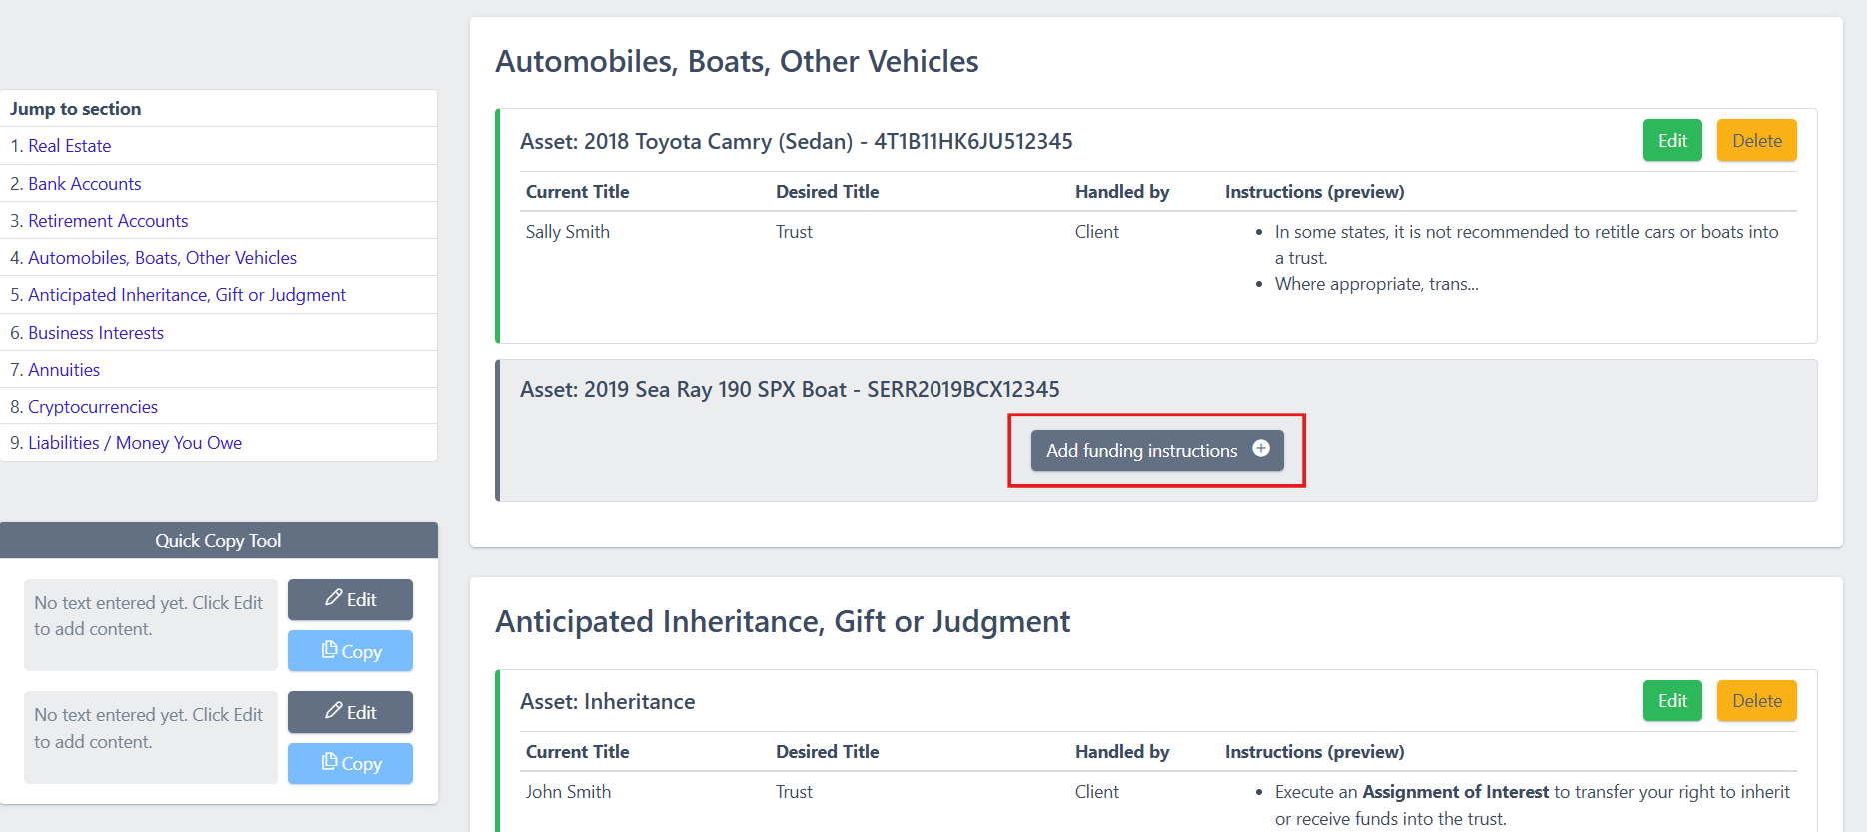
Task: Jump to Real Estate section
Action: coord(69,146)
